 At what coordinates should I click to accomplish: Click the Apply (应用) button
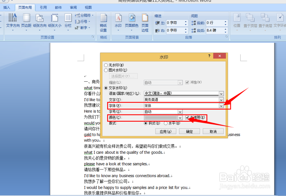click(166, 131)
